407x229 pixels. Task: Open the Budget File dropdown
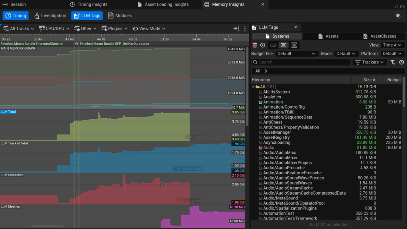click(297, 54)
